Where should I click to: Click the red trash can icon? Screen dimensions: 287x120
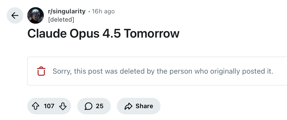[41, 71]
